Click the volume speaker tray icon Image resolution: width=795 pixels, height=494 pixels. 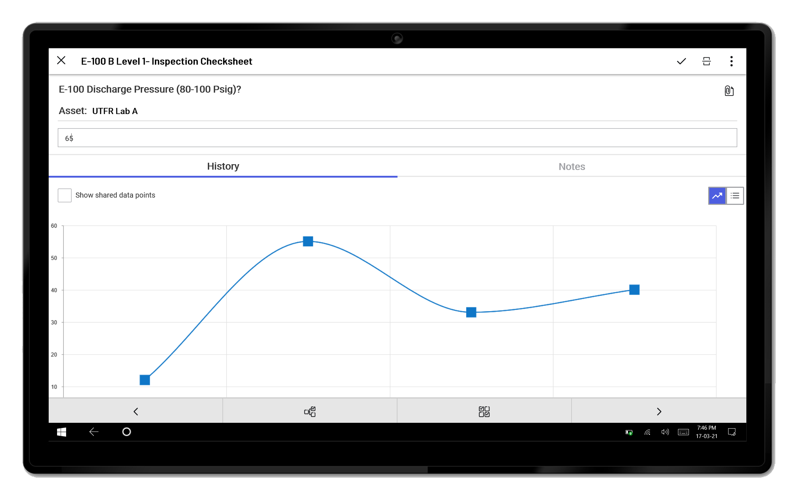point(665,432)
